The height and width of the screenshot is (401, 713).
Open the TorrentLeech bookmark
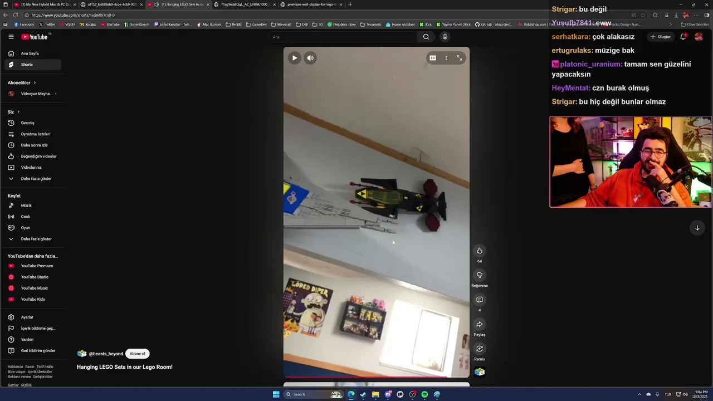point(138,25)
